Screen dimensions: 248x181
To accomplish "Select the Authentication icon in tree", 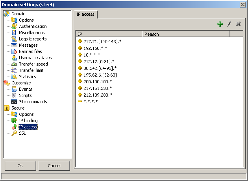I will (x=14, y=26).
